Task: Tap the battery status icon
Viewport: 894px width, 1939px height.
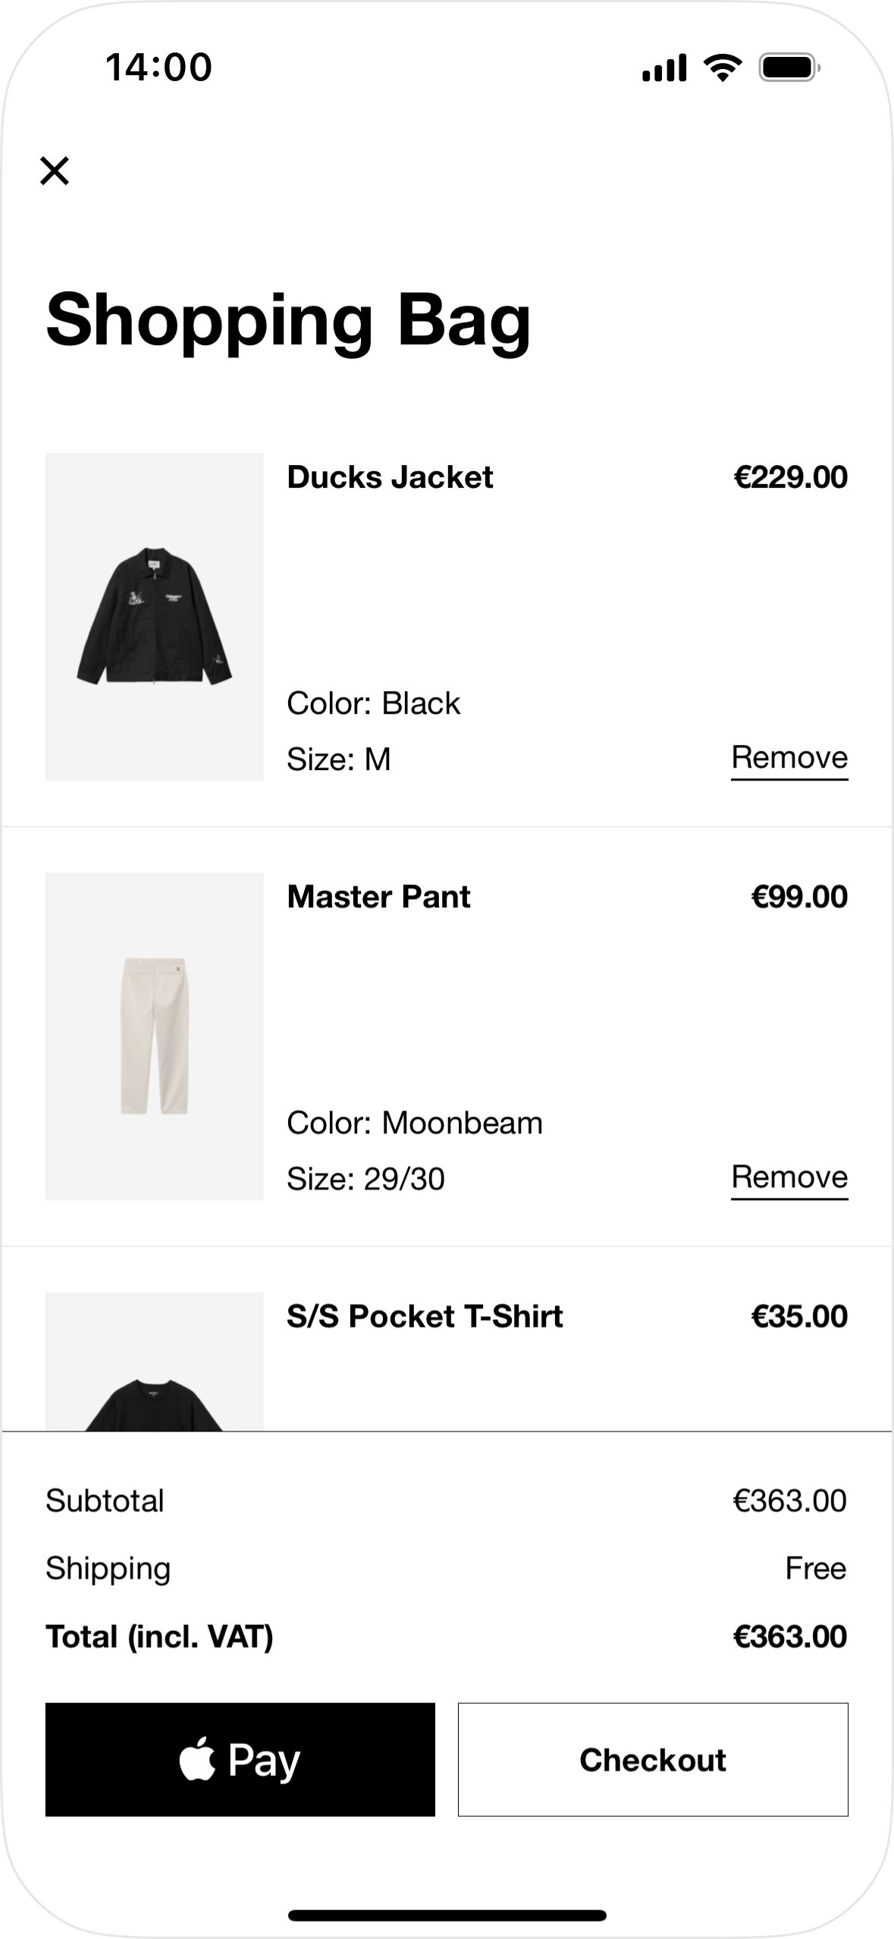Action: (x=789, y=68)
